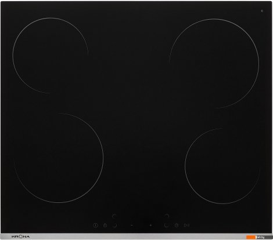
Task: Tap the plus increase power control
Action: (x=150, y=225)
